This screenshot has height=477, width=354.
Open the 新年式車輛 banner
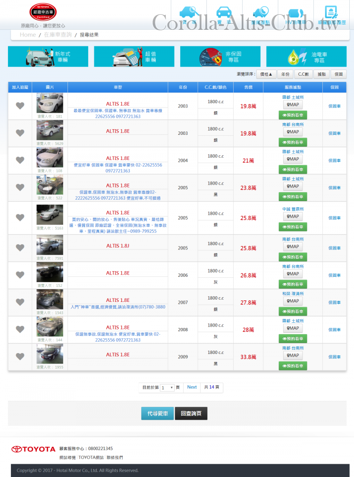click(x=48, y=57)
